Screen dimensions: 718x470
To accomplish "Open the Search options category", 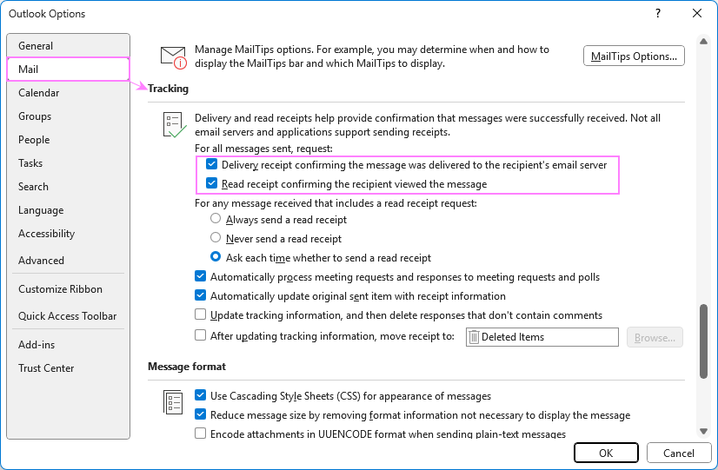I will pos(68,187).
